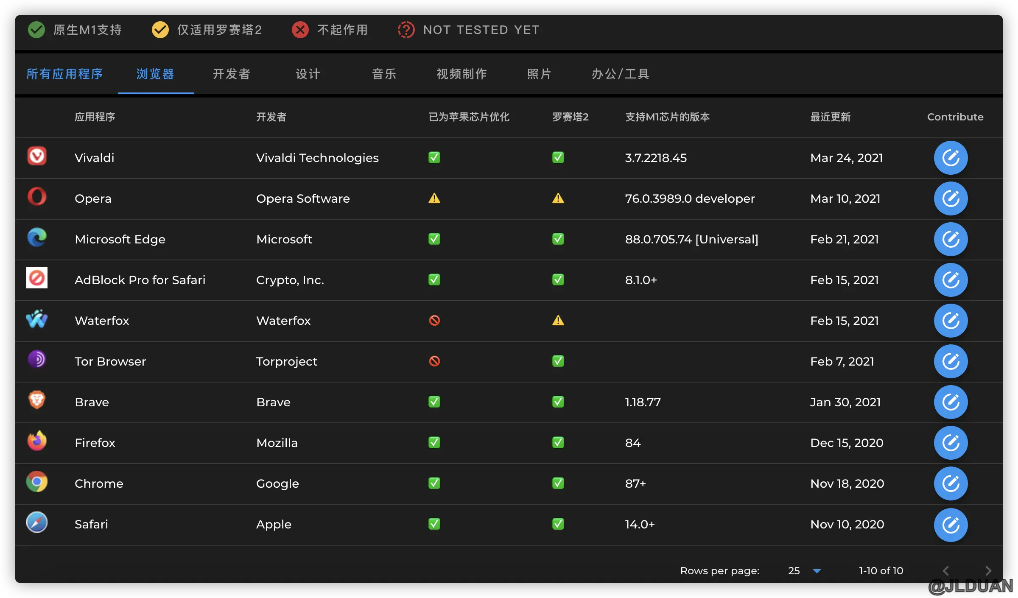The width and height of the screenshot is (1018, 598).
Task: Click the AdBlock Pro for Safari name
Action: (140, 280)
